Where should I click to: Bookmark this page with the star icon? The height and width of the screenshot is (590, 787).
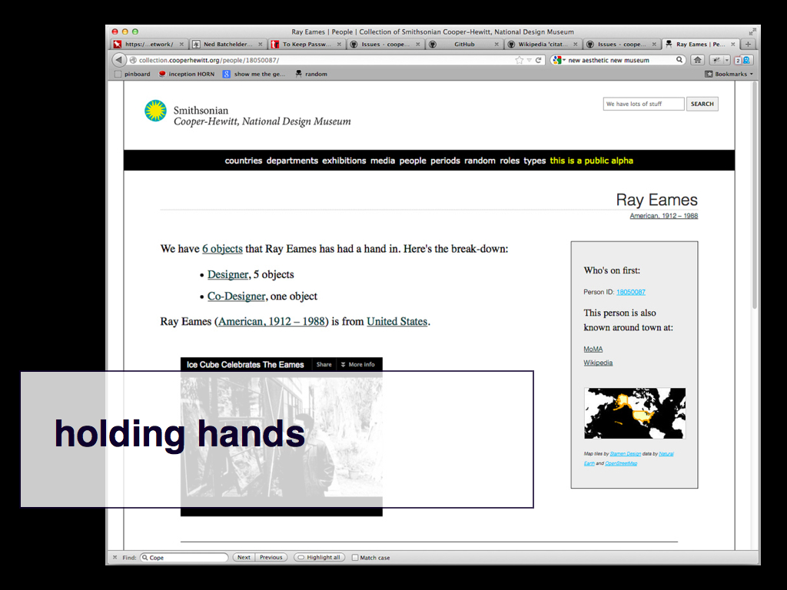(520, 60)
